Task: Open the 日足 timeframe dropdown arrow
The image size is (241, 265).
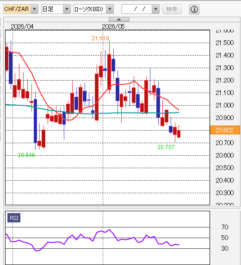Action: coord(67,9)
